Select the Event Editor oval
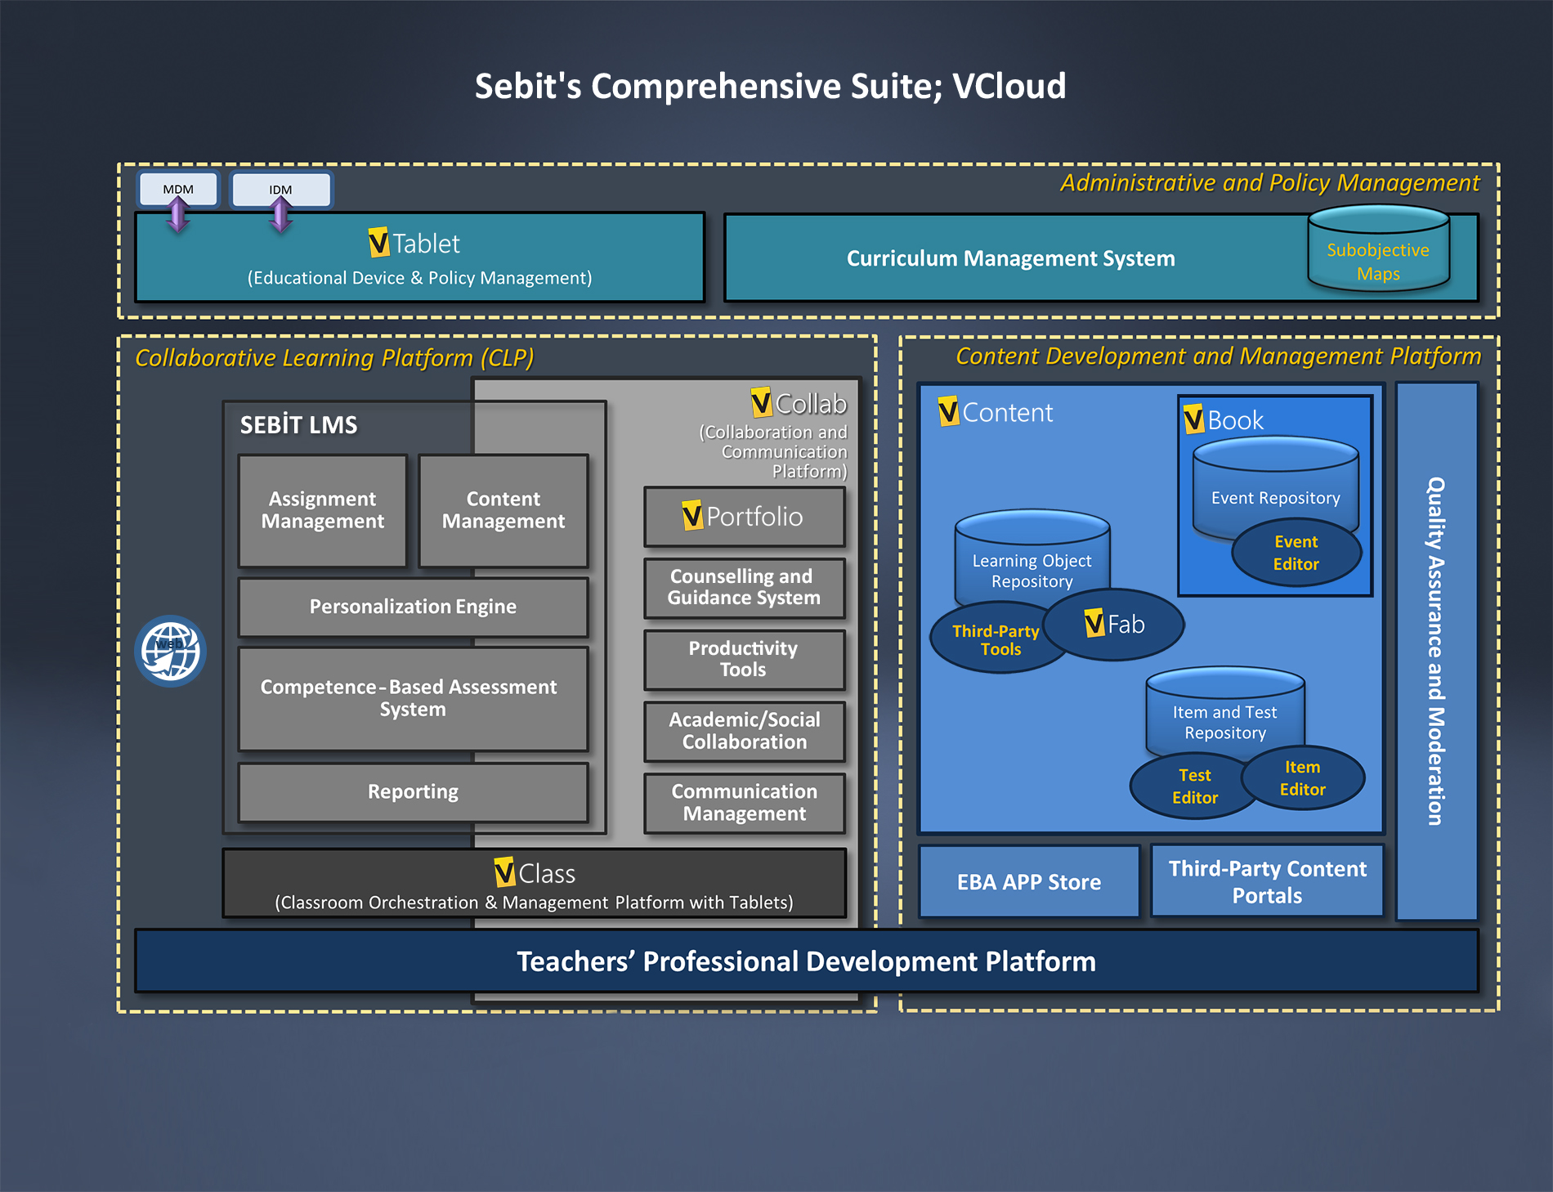Viewport: 1553px width, 1192px height. (x=1296, y=553)
